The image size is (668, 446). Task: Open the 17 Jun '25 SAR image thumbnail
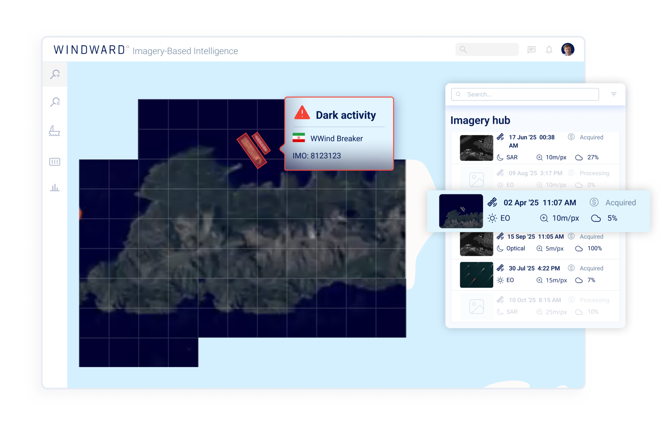(477, 148)
